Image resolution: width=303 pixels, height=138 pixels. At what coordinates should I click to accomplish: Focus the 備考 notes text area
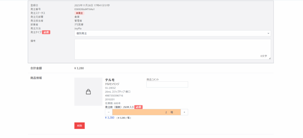coord(172,49)
